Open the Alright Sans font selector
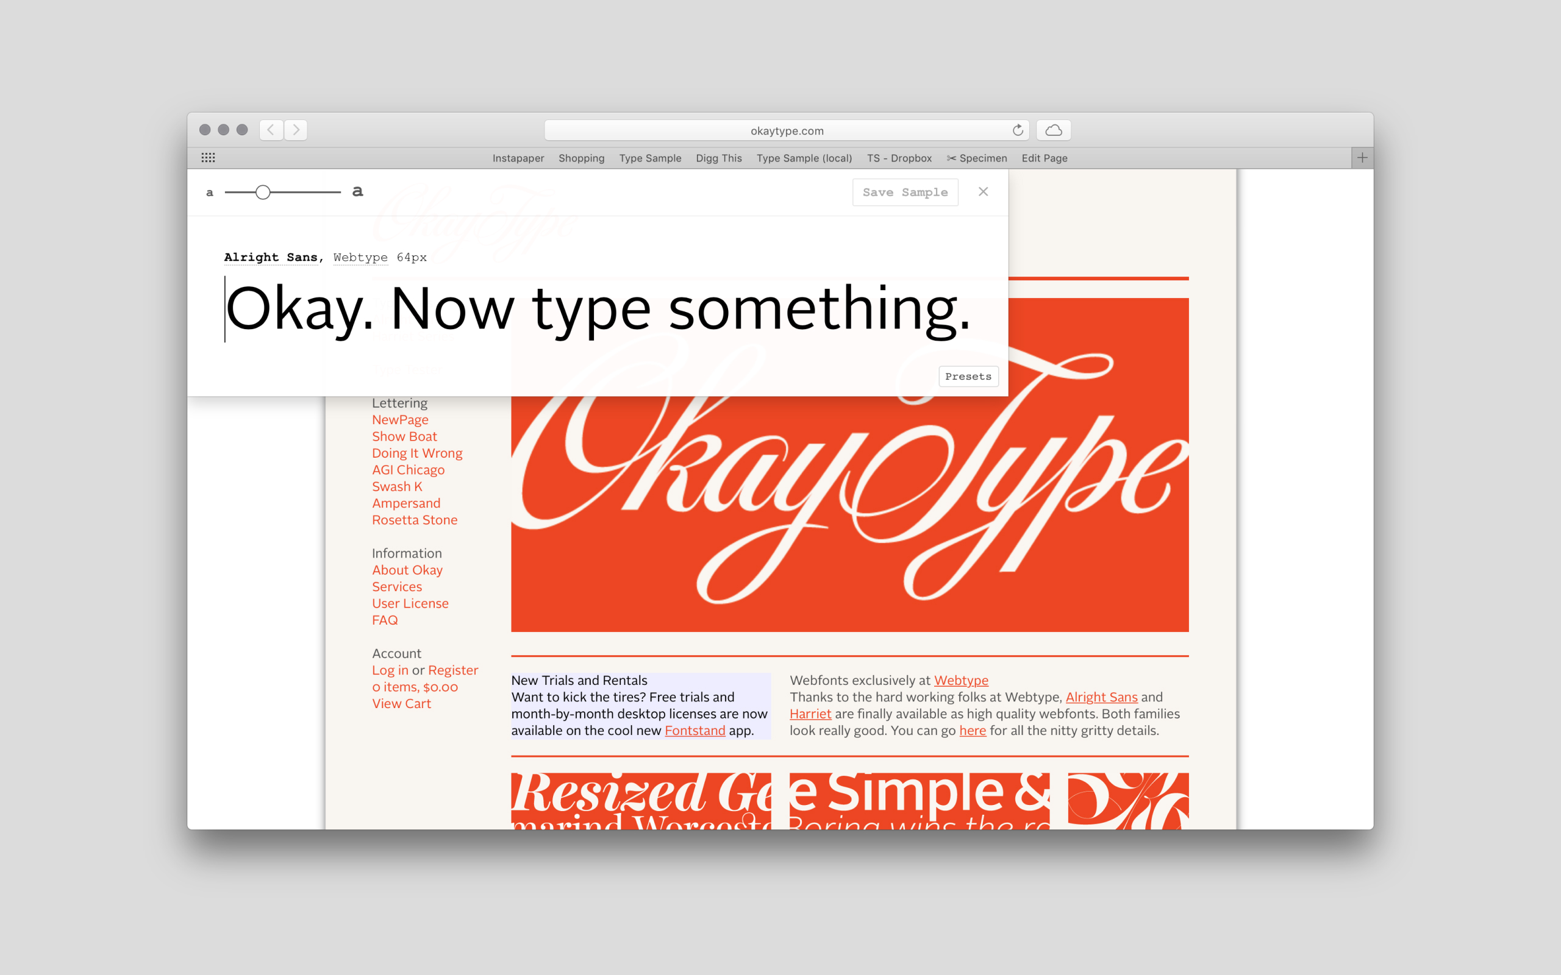The image size is (1561, 975). [271, 257]
